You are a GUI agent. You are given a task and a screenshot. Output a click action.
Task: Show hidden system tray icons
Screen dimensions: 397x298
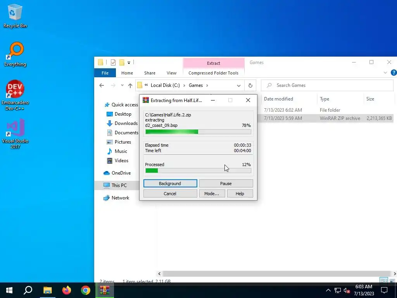pyautogui.click(x=328, y=290)
